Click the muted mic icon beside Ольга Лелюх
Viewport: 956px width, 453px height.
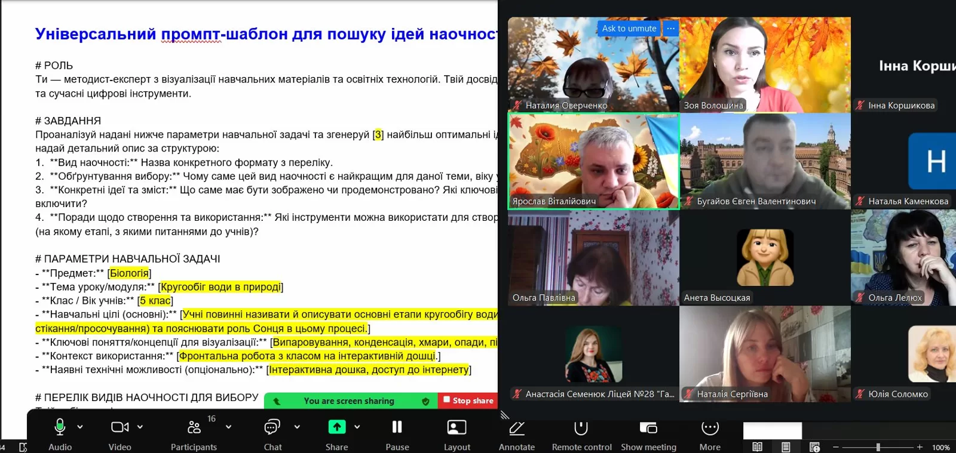(x=860, y=297)
